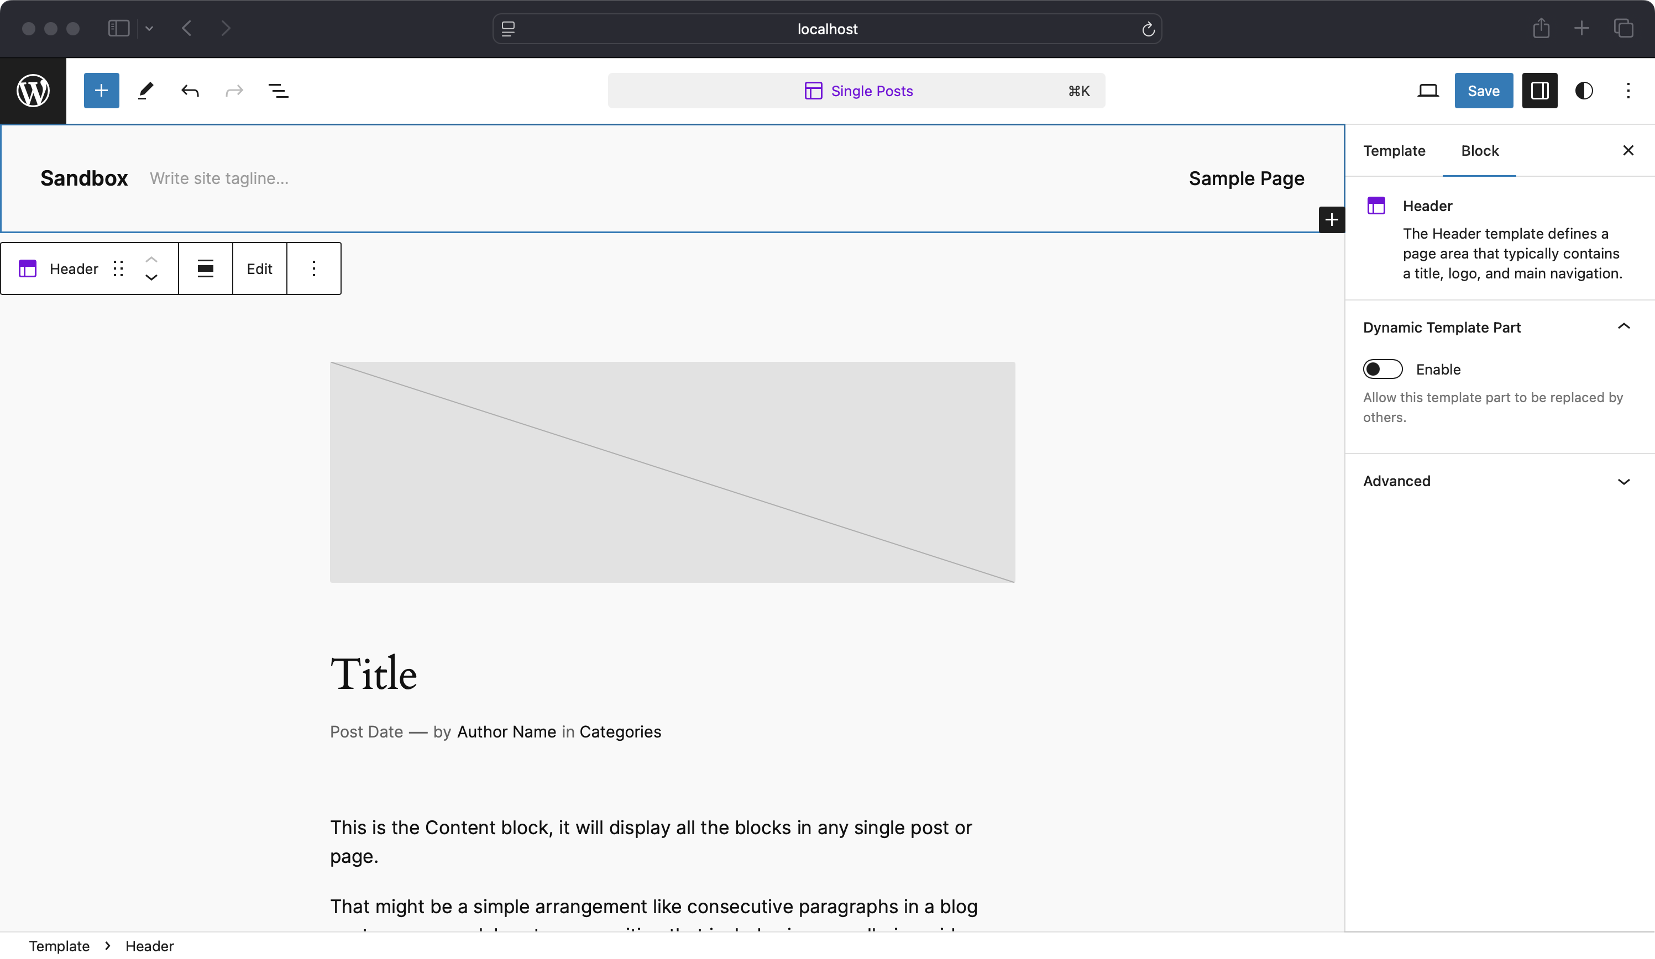Change the Header block alignment
Viewport: 1655px width, 959px height.
click(x=206, y=268)
